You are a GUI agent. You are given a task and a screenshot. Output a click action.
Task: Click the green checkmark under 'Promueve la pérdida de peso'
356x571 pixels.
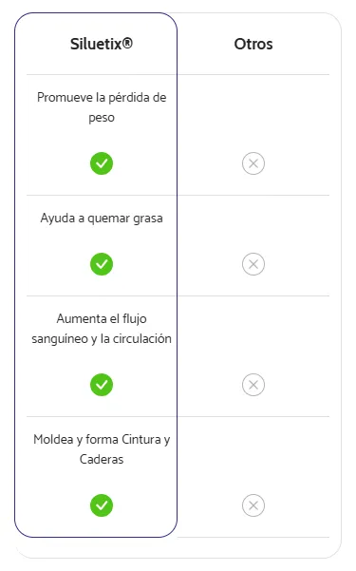click(102, 163)
